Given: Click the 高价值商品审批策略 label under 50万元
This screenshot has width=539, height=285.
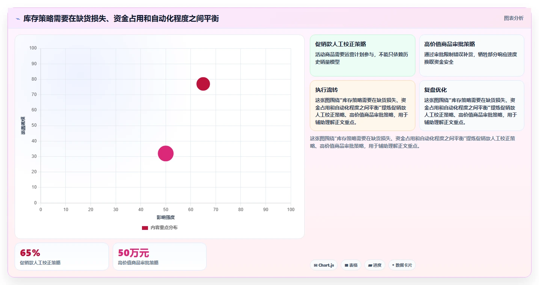Looking at the screenshot, I should 138,263.
